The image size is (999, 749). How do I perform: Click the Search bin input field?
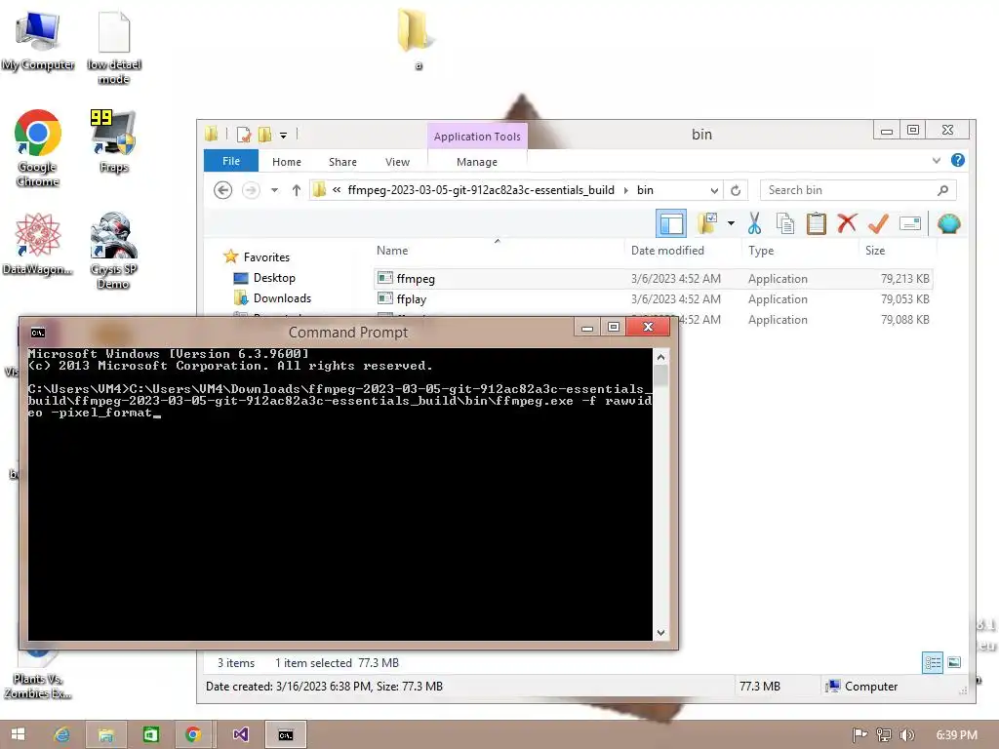click(x=858, y=190)
